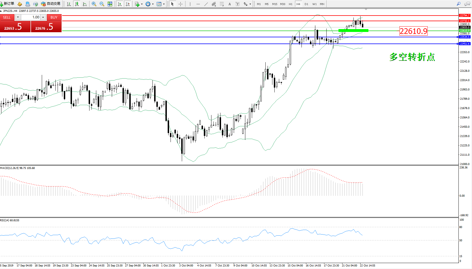Toggle 自动交易 auto trading
This screenshot has width=472, height=269.
tap(51, 4)
